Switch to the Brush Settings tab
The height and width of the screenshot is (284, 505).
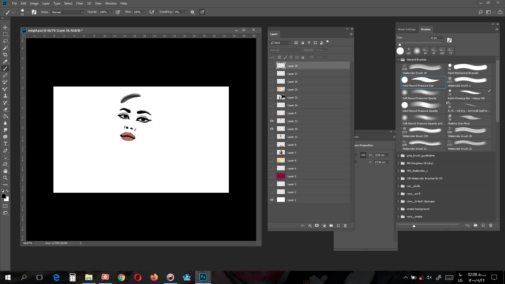tap(407, 29)
